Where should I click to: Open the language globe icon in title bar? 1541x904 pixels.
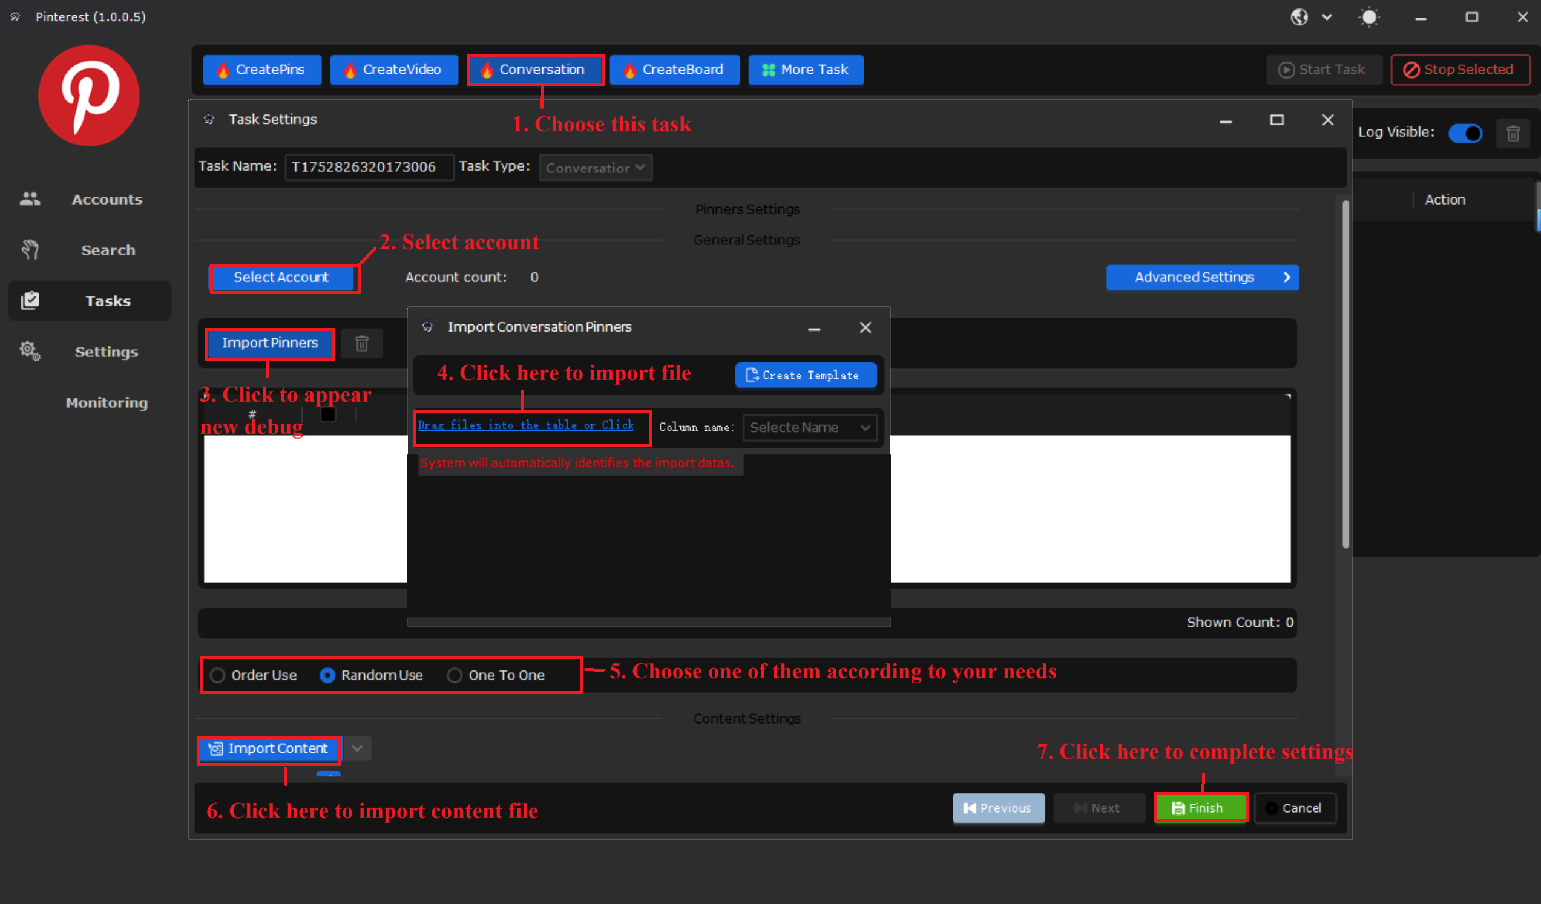pyautogui.click(x=1299, y=17)
